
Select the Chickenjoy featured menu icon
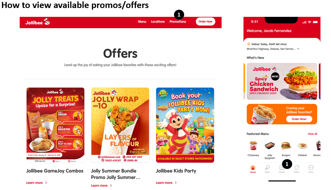point(253,146)
